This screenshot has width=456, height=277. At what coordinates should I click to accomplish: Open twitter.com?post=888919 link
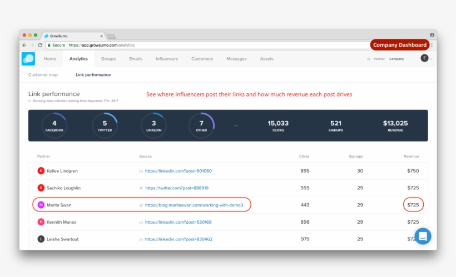click(177, 188)
